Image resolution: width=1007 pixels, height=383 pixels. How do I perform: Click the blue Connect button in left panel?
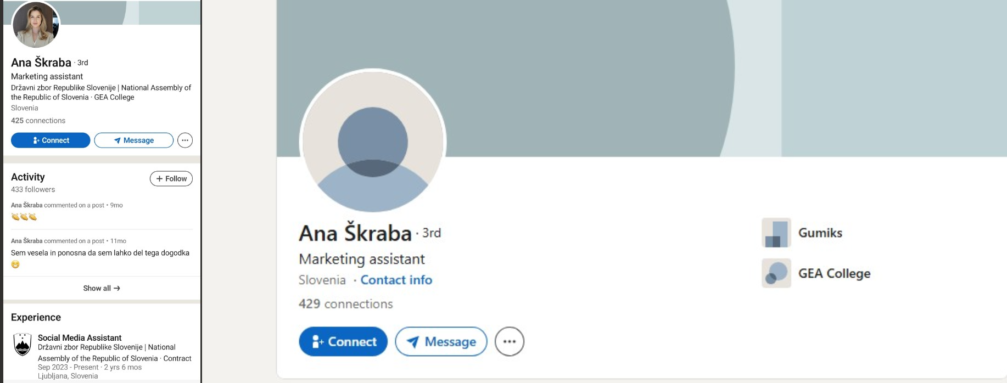(x=51, y=140)
